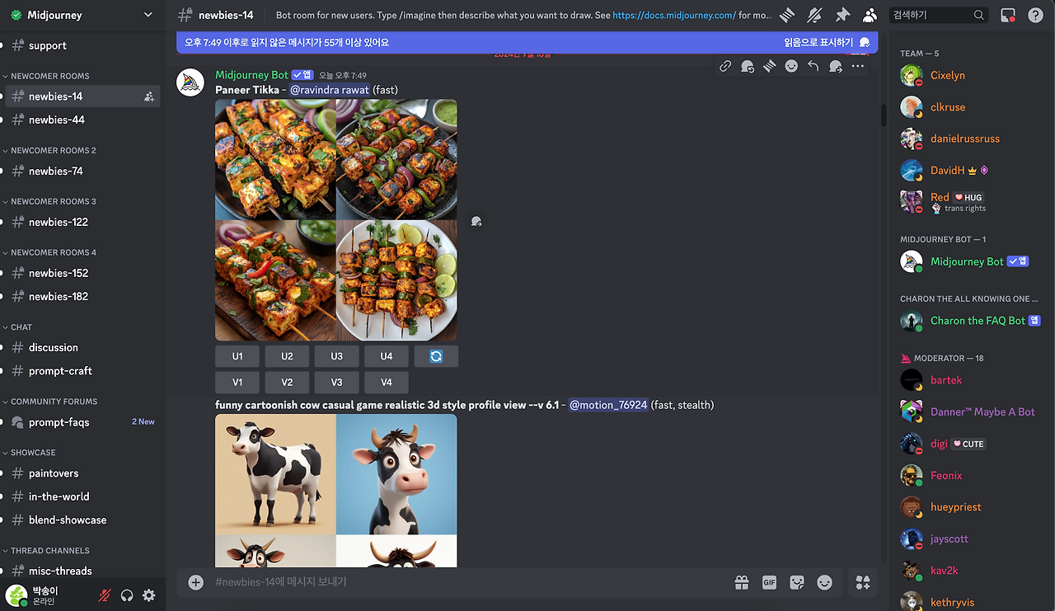1055x611 pixels.
Task: Open the pinned messages panel
Action: coord(842,15)
